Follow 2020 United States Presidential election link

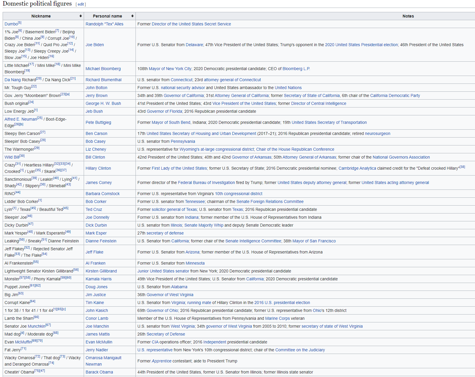pos(361,45)
